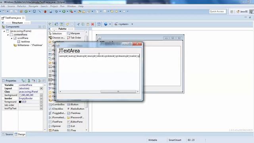Click the foreground black color swatch
The width and height of the screenshot is (254, 143).
click(20, 102)
